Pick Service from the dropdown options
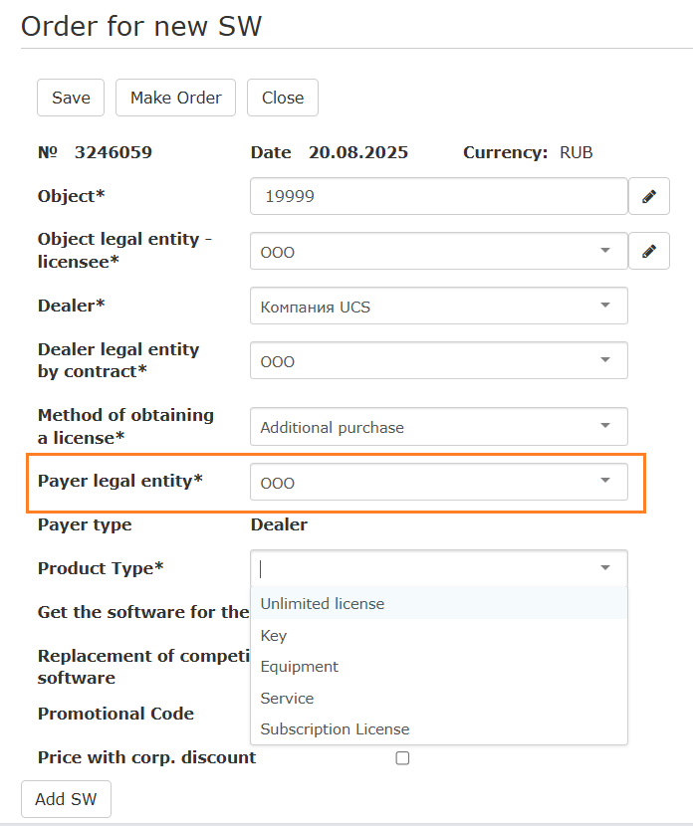The image size is (693, 826). [287, 699]
